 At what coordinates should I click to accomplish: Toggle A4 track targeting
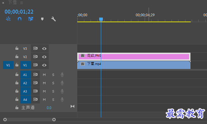26,99
